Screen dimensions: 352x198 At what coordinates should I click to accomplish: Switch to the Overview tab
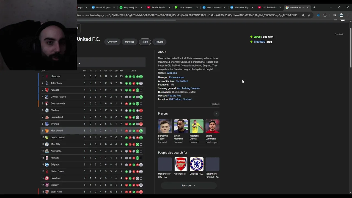click(112, 42)
